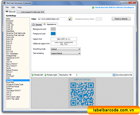Viewport: 140px width, 115px height.
Task: Open the Text rendering dropdown
Action: click(x=66, y=53)
